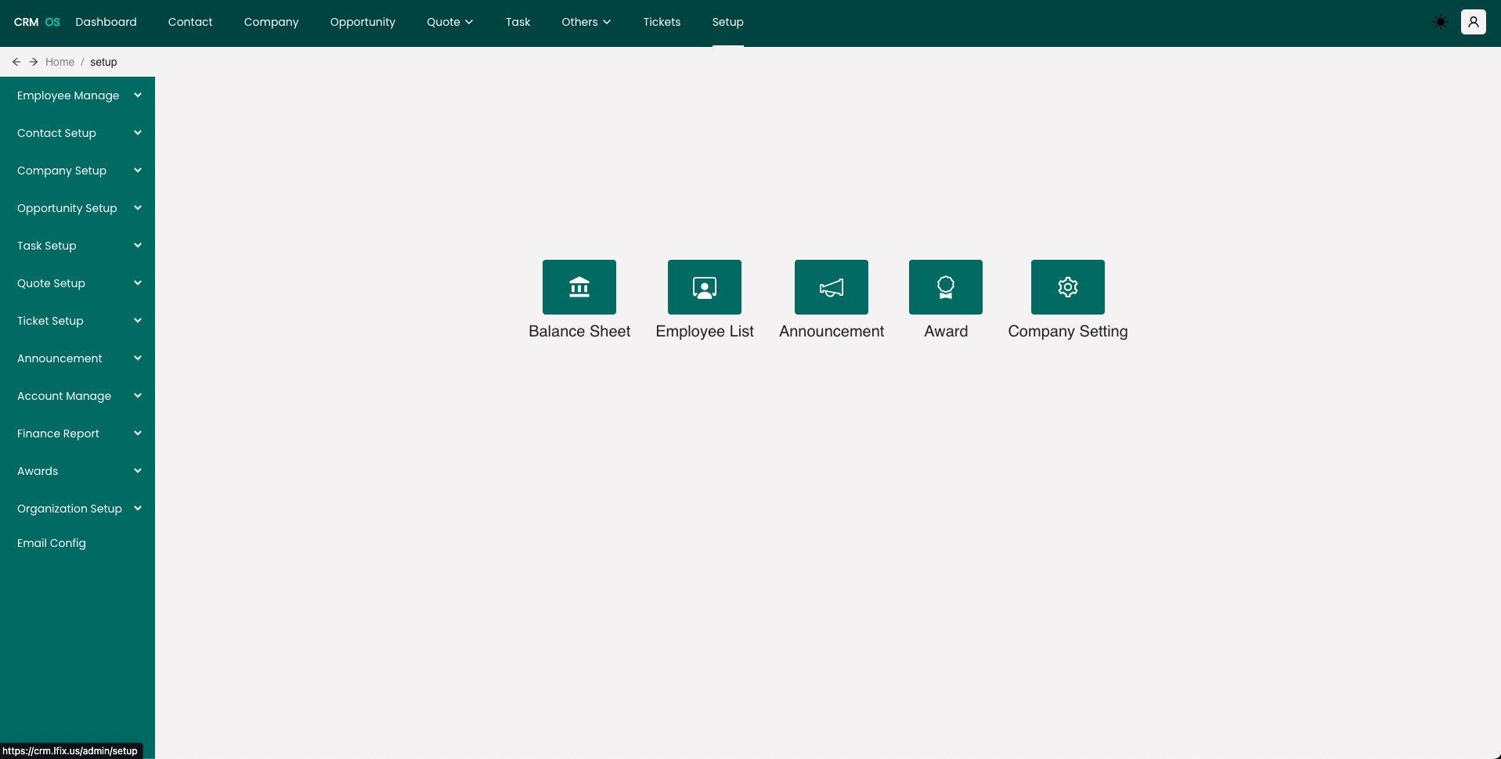Open the Others dropdown in navbar

[x=586, y=22]
